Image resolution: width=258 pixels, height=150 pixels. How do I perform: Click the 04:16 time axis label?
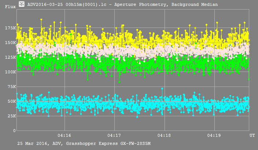click(64, 135)
